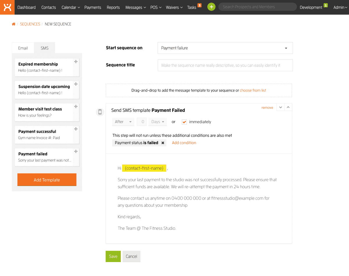
Task: Click the Sequence title input field
Action: pos(225,65)
